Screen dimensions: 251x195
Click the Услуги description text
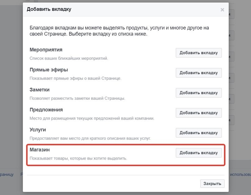90,138
